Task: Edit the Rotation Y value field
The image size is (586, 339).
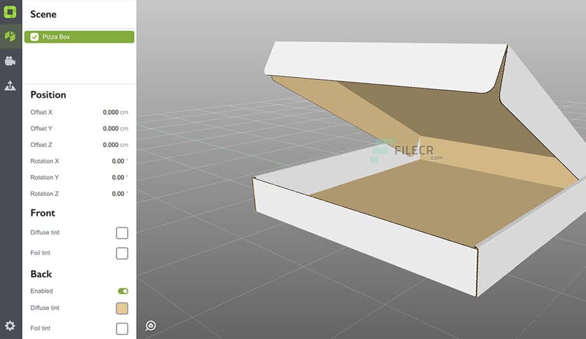Action: (x=120, y=177)
